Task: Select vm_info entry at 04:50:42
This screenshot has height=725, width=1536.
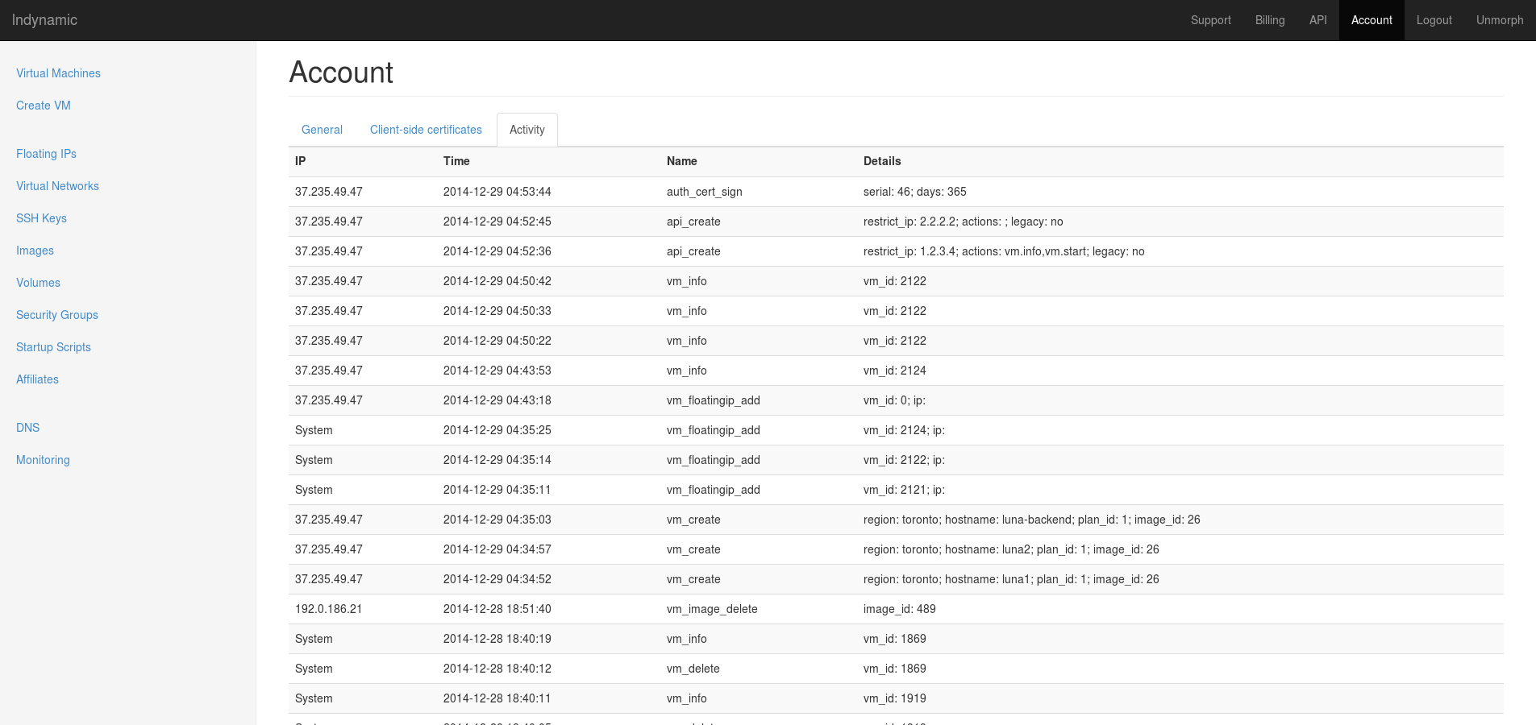Action: 686,281
